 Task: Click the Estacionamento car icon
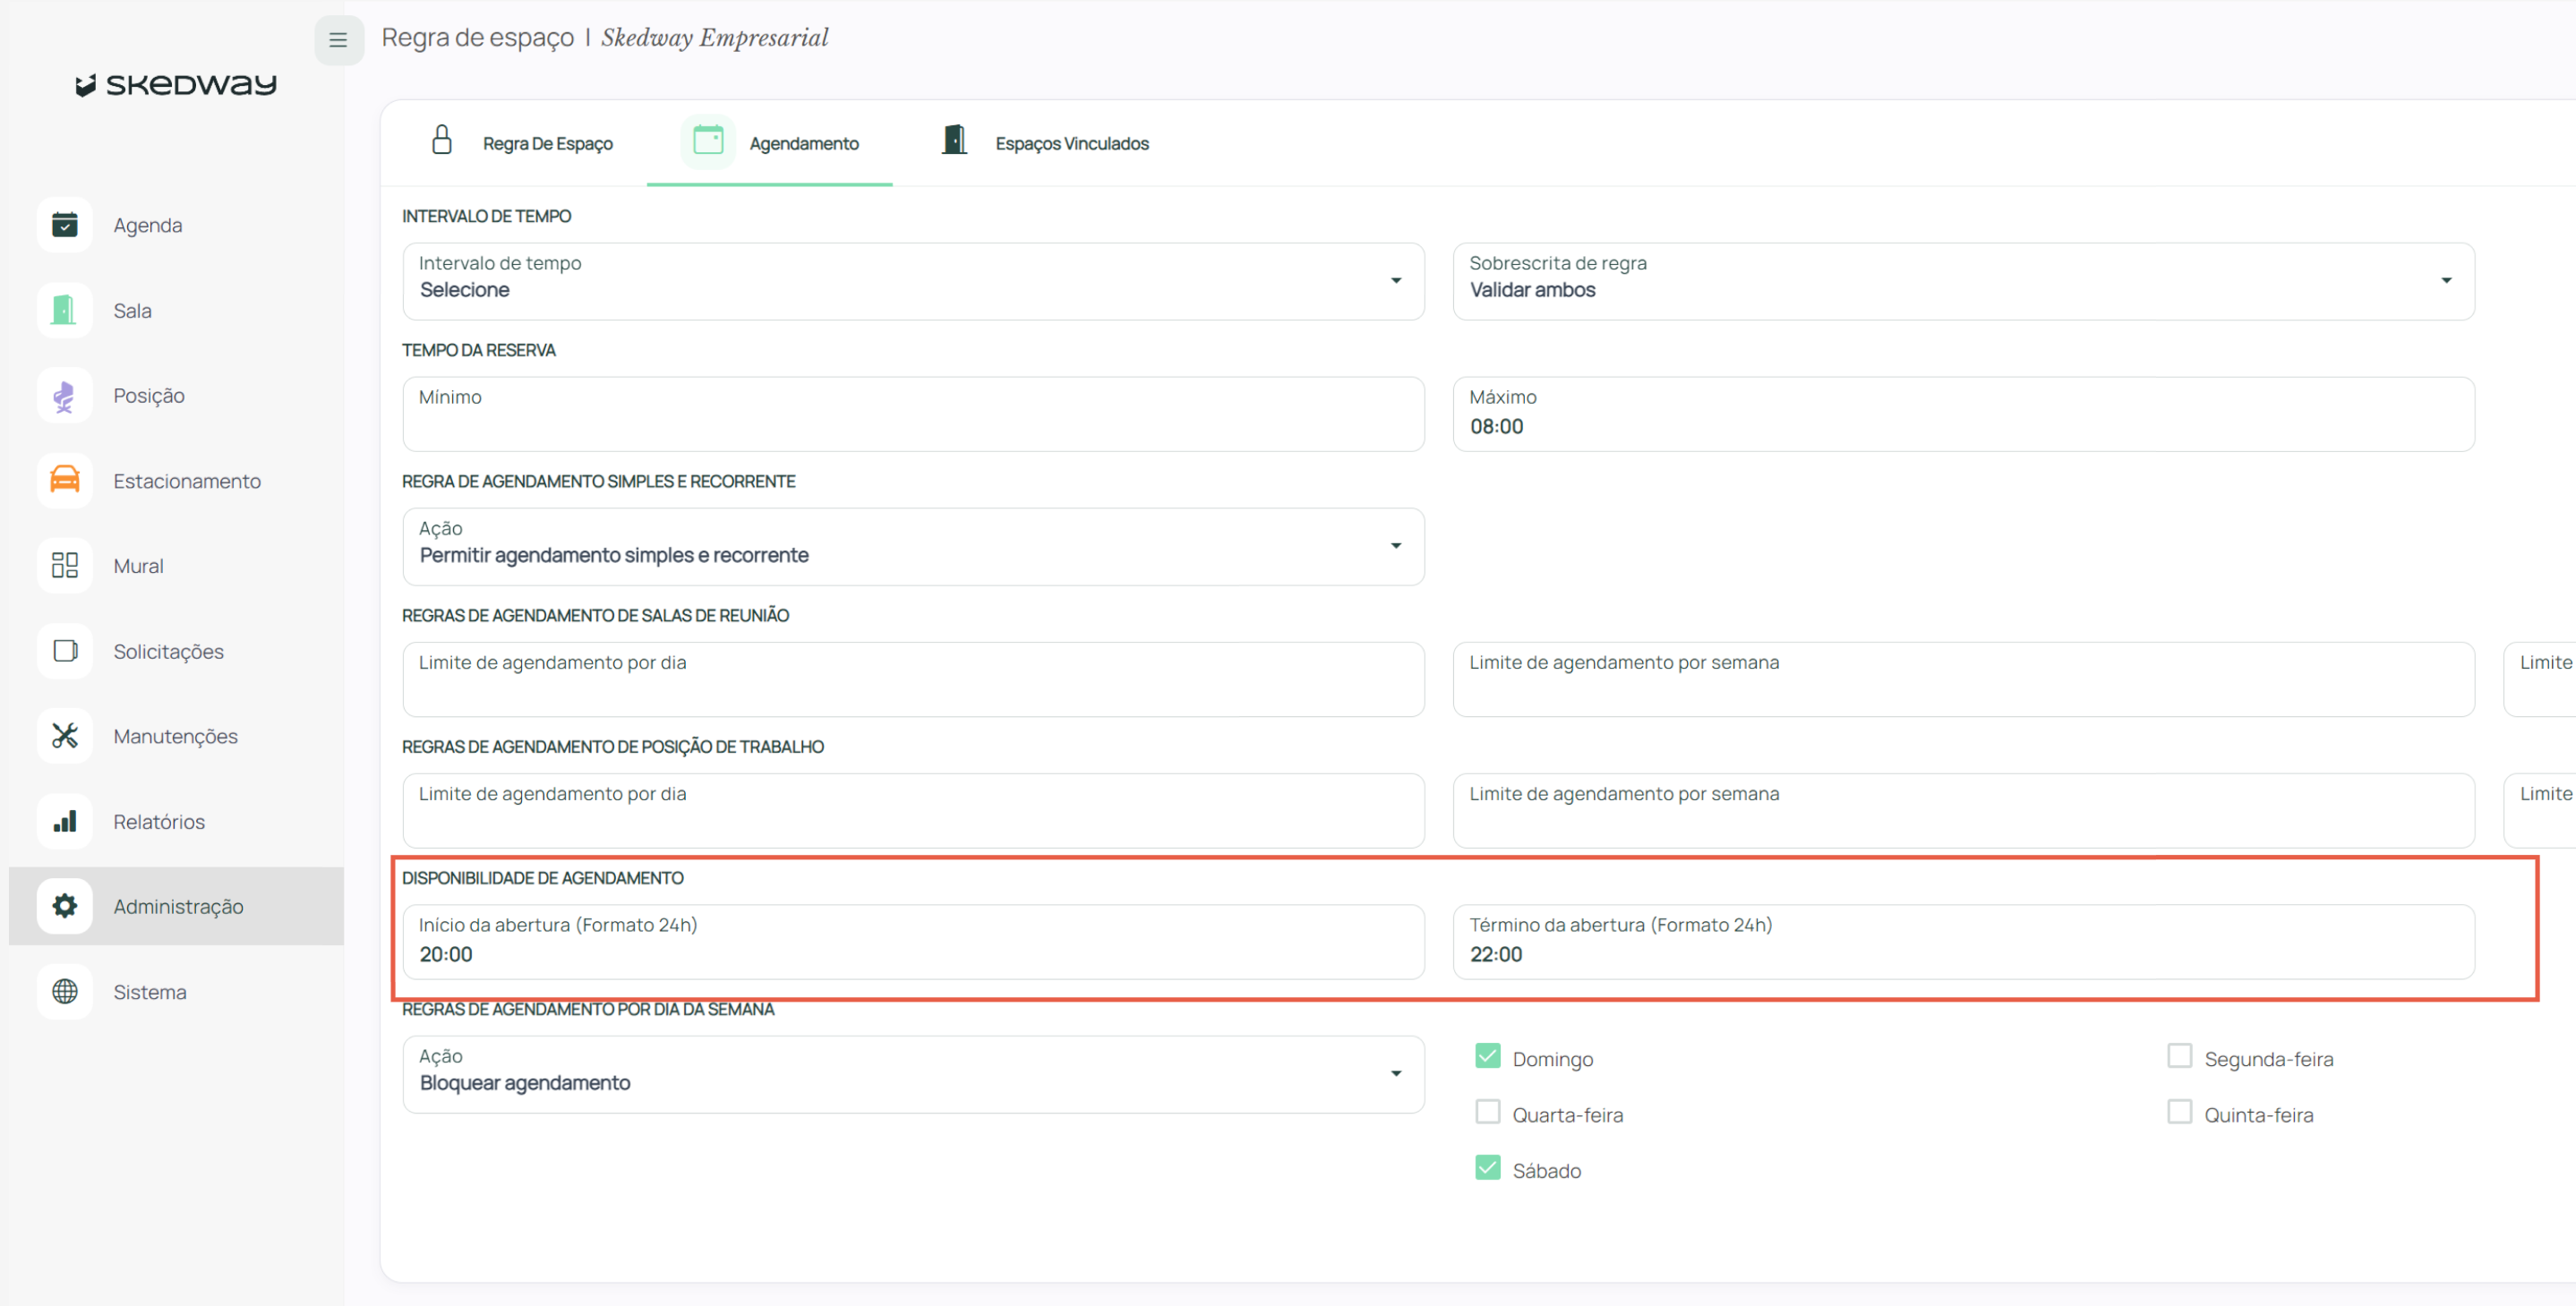[x=65, y=481]
